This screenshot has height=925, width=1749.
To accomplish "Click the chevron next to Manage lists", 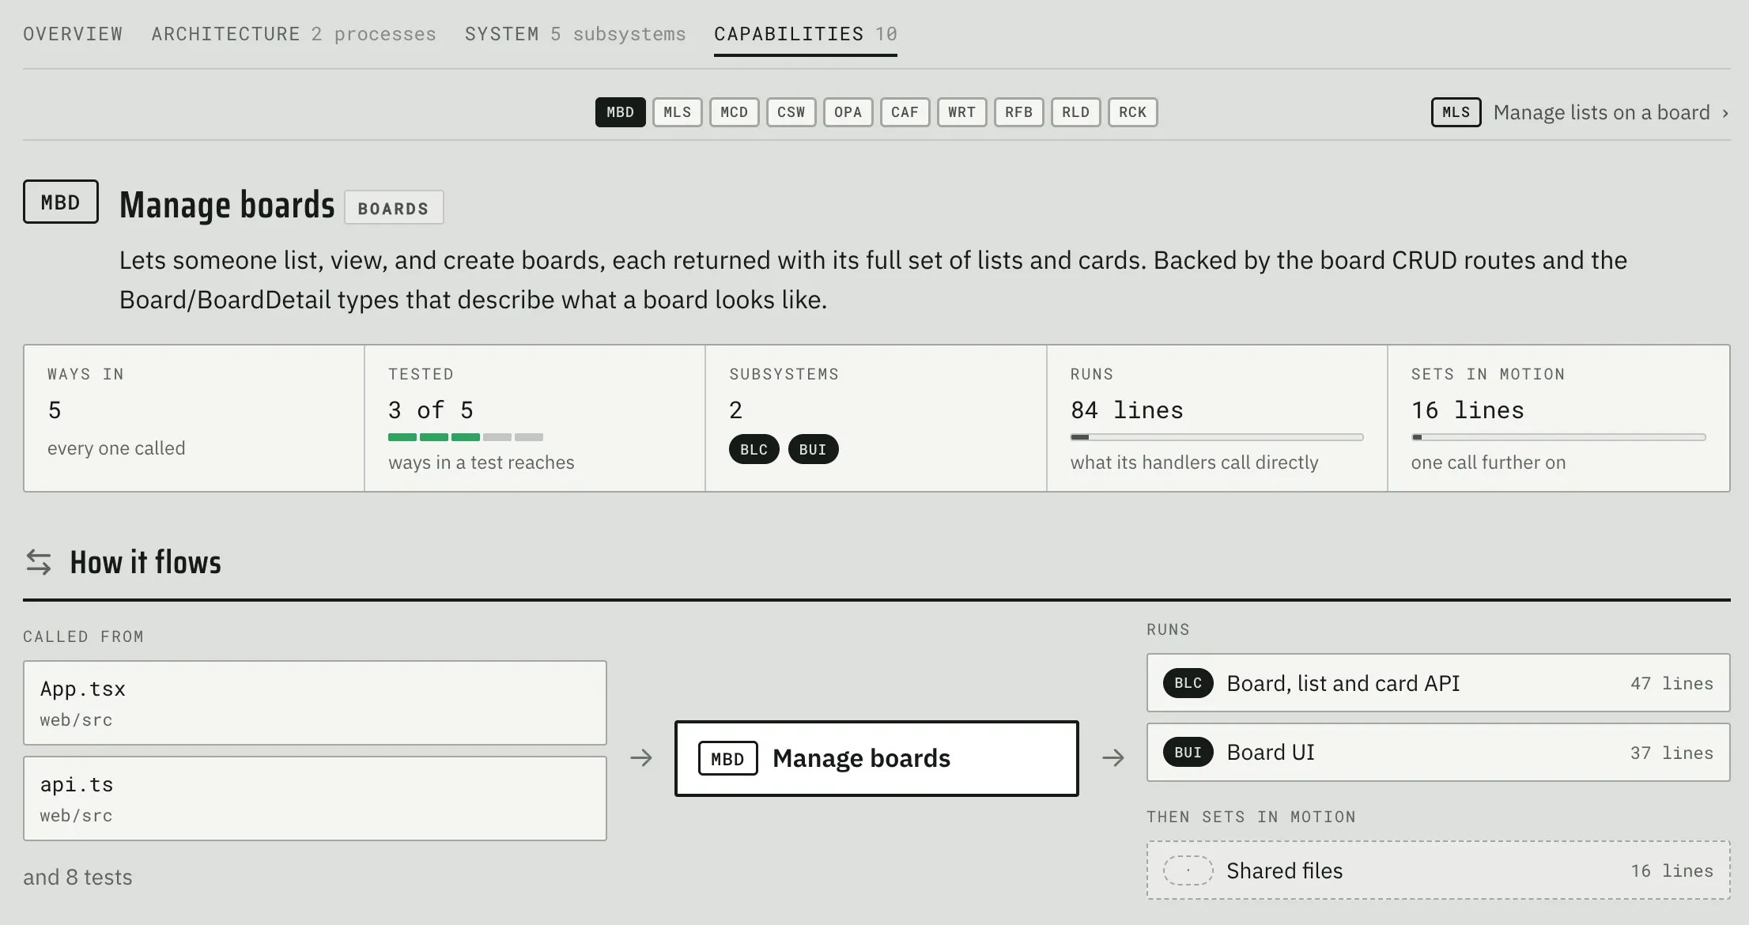I will coord(1724,114).
